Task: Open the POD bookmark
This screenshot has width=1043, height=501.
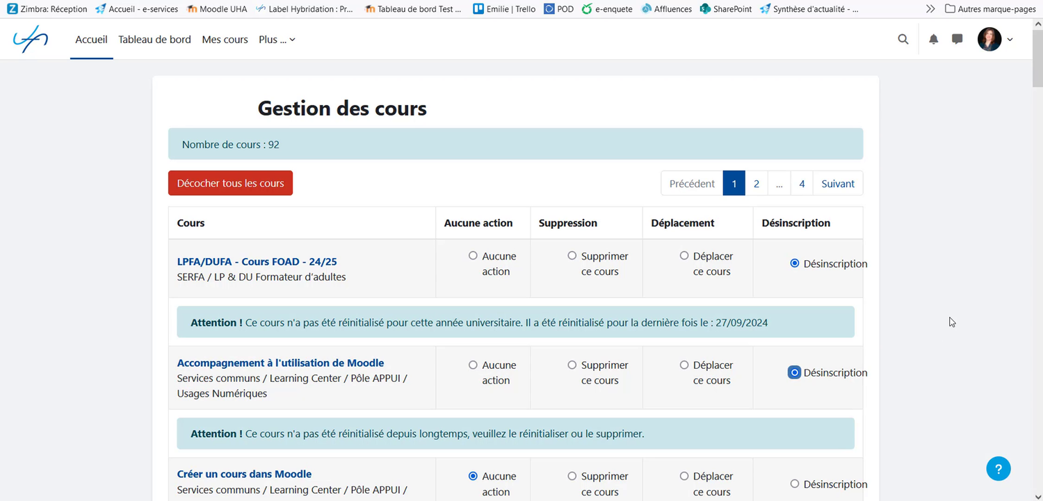Action: [558, 9]
